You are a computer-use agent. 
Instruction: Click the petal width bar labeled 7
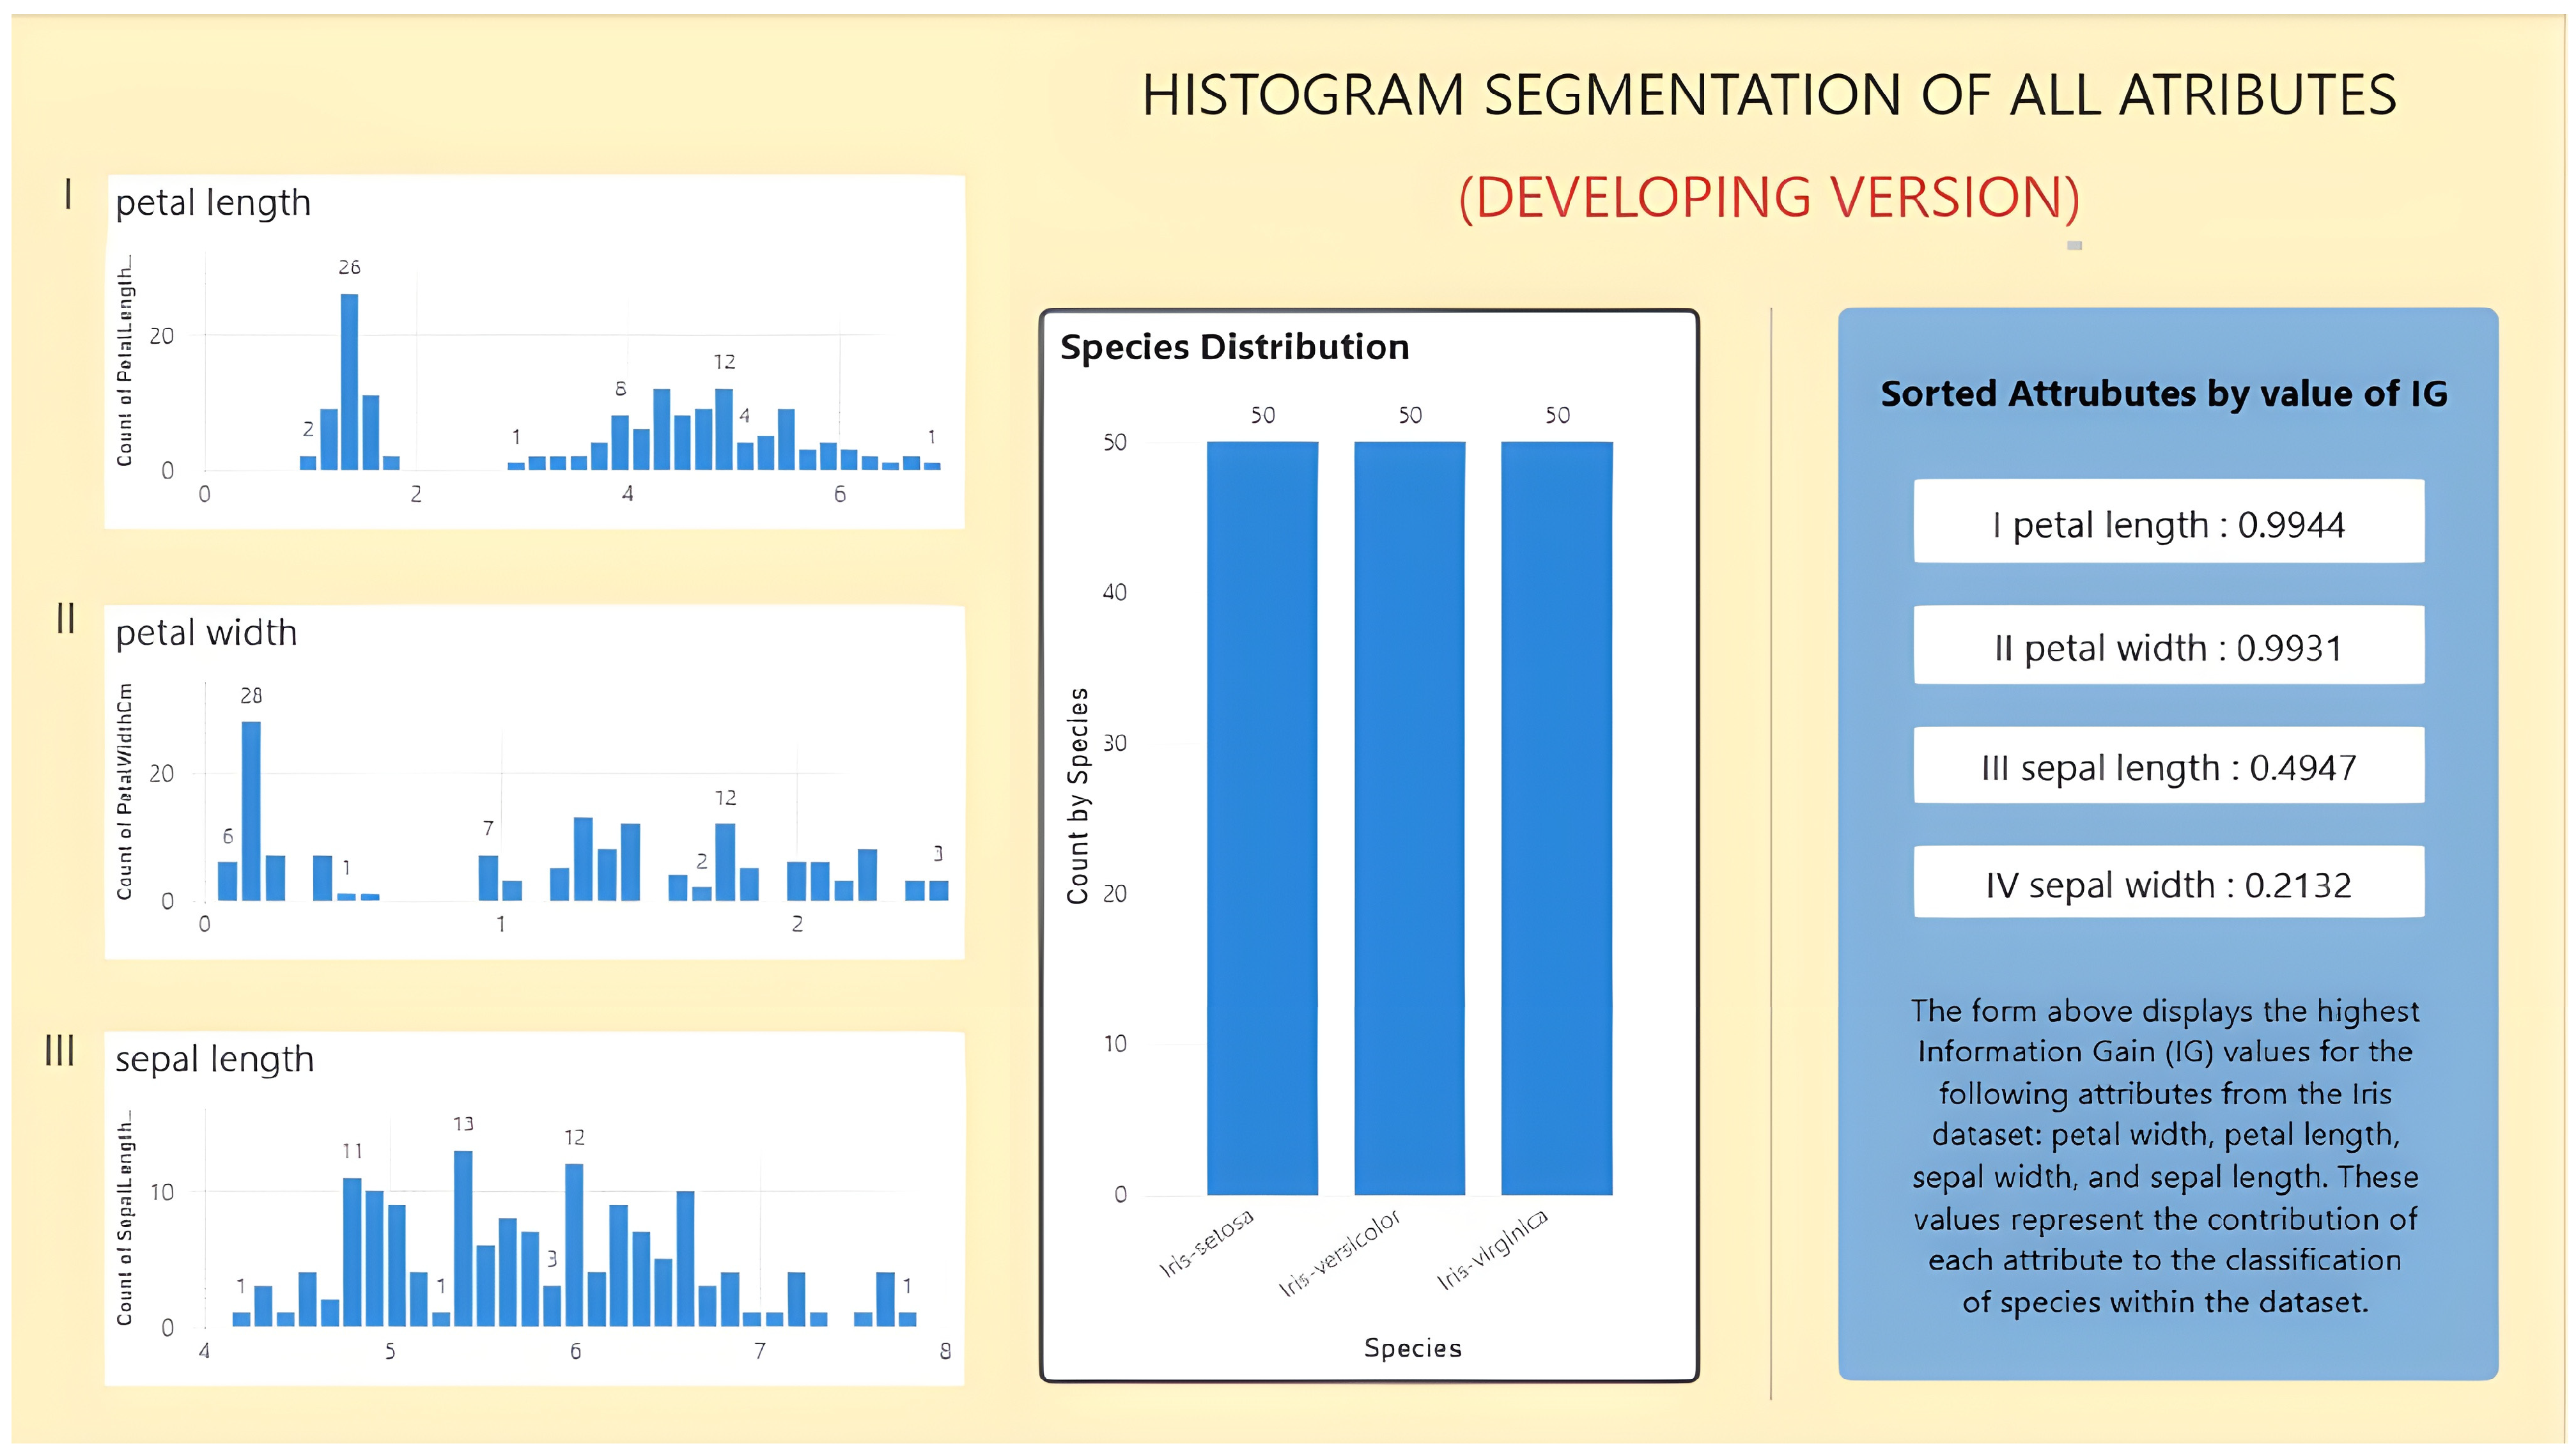(x=488, y=877)
